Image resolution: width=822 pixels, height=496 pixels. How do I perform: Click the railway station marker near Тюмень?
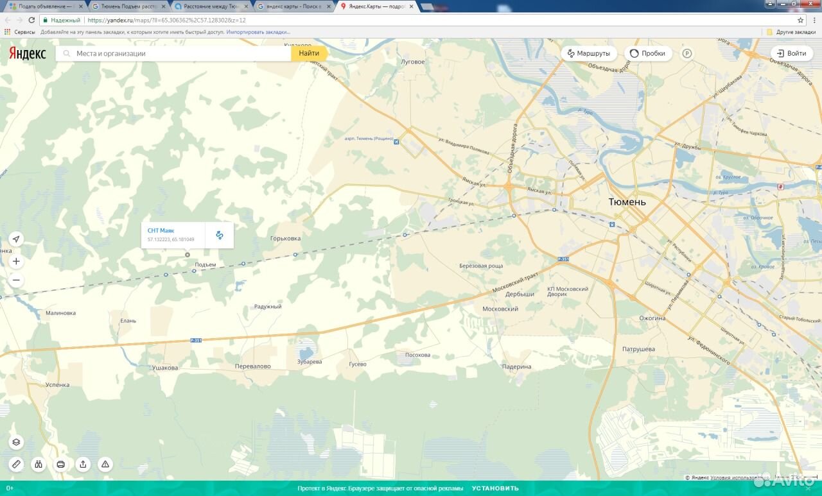point(612,224)
